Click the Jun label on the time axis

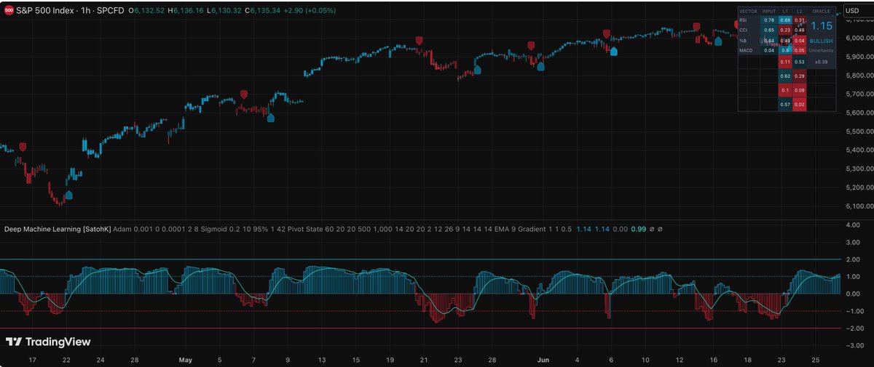coord(543,359)
